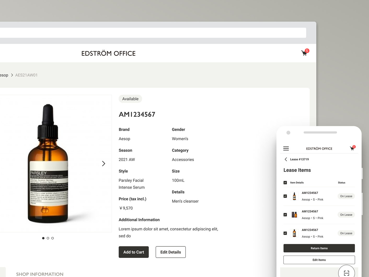Show next product image arrow

coord(103,163)
